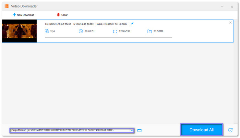Click the clock duration icon
The image size is (240, 138).
[x=81, y=31]
